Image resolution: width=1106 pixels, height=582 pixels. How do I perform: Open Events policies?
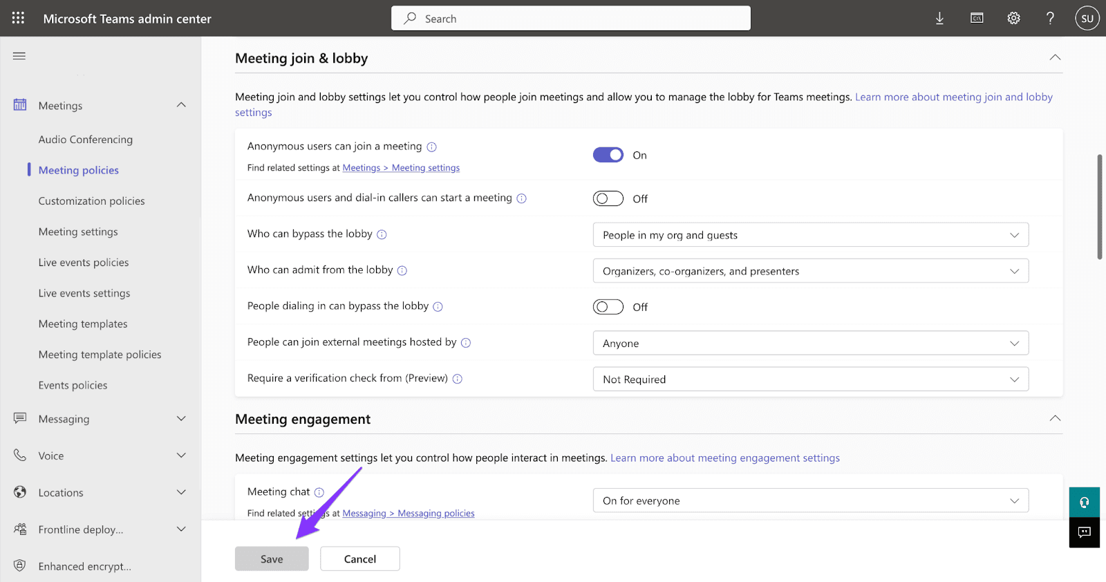tap(73, 386)
